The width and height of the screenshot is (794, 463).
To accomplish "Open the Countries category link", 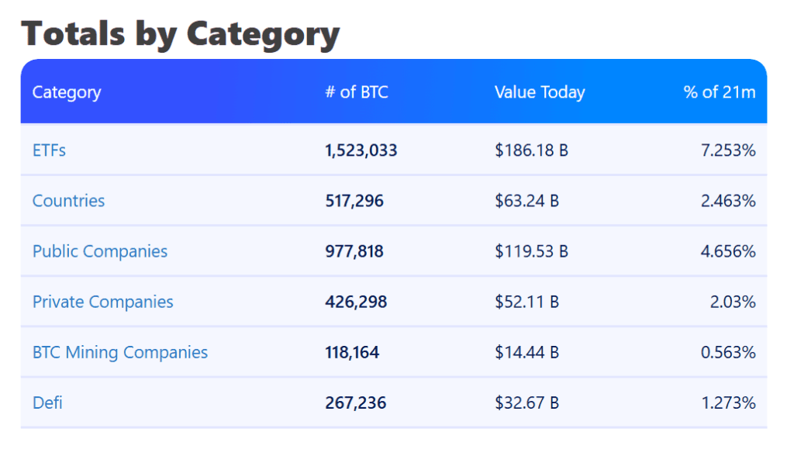I will pos(68,201).
